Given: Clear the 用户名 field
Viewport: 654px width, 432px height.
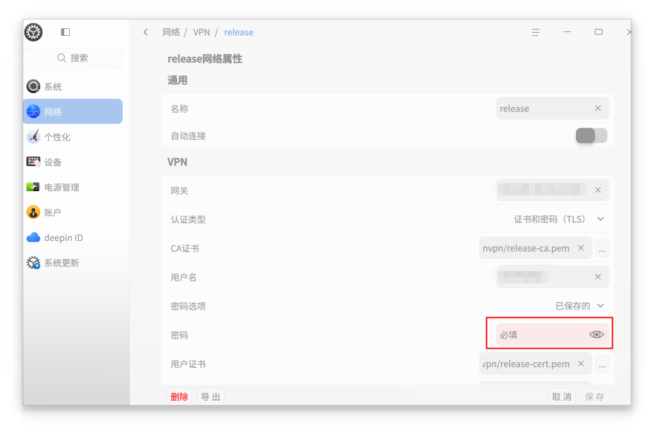Looking at the screenshot, I should click(598, 277).
